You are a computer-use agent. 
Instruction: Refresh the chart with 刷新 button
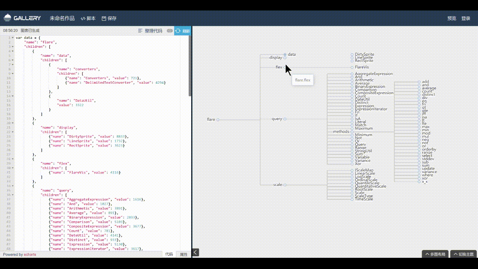(183, 31)
